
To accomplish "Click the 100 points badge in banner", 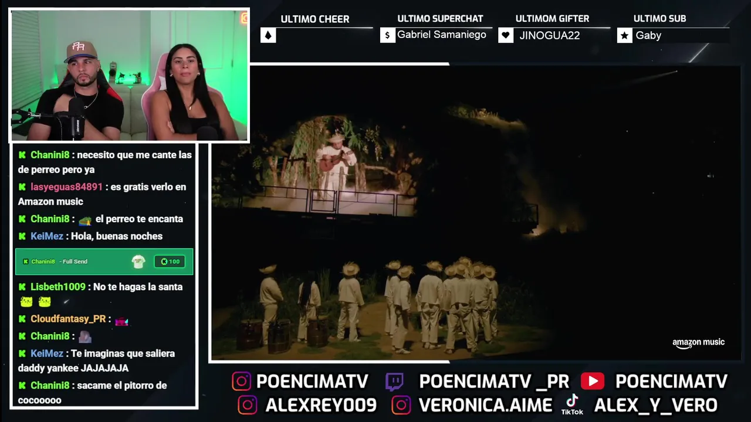I will point(170,261).
